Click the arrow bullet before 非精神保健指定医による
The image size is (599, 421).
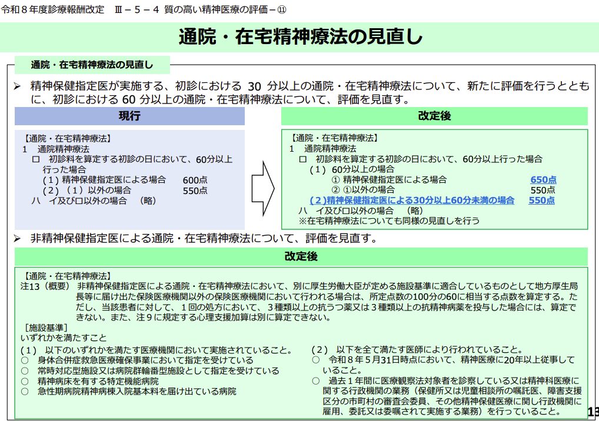point(18,238)
